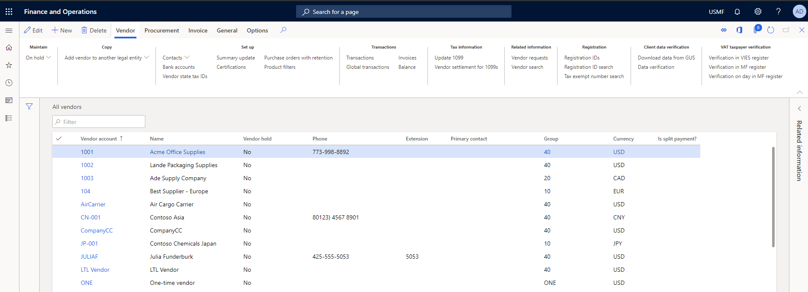Click the Filter input box
The image size is (808, 292).
99,122
